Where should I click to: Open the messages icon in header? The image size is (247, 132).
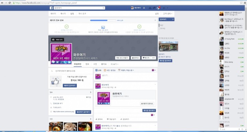point(154,8)
